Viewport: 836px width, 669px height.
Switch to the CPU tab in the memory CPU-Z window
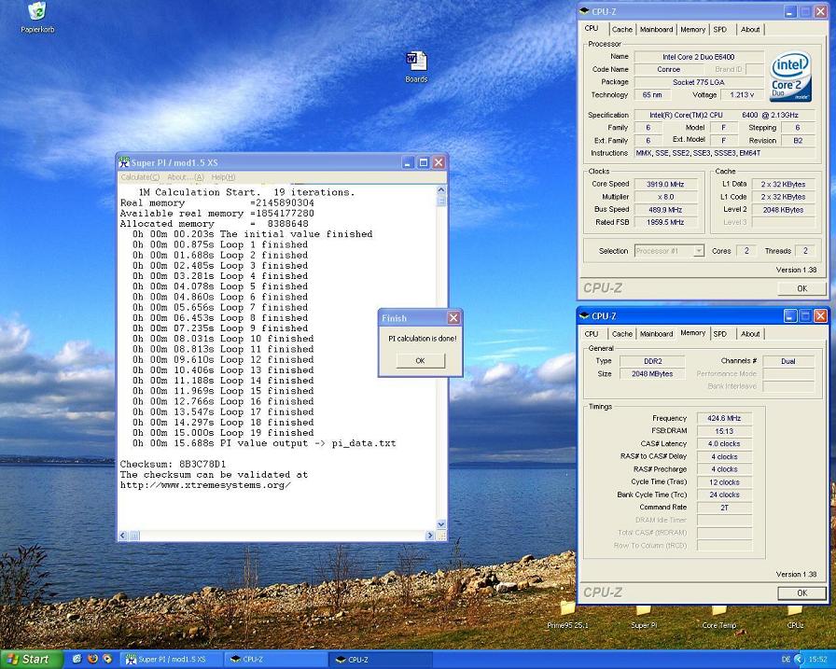[592, 334]
